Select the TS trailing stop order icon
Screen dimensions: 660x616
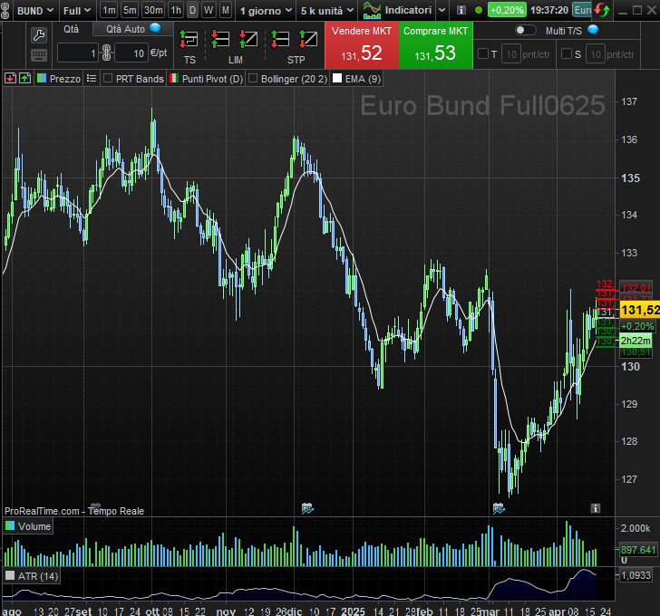coord(189,40)
